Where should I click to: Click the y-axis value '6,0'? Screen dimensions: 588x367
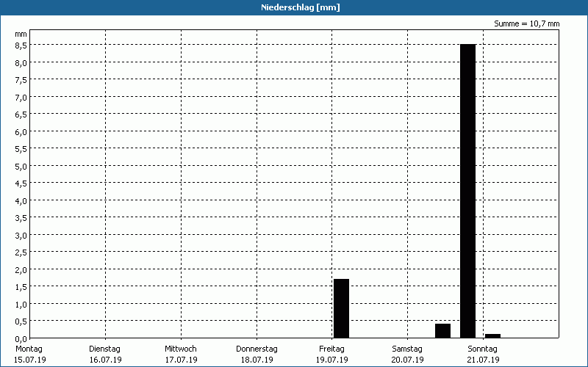pos(21,132)
